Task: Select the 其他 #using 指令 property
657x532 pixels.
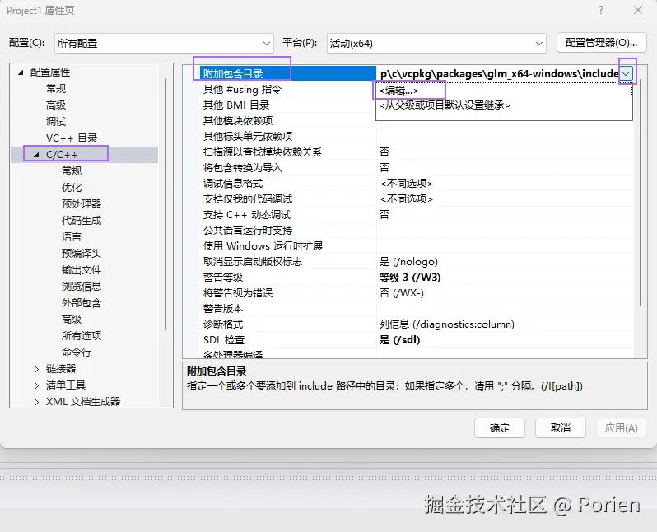Action: (243, 90)
